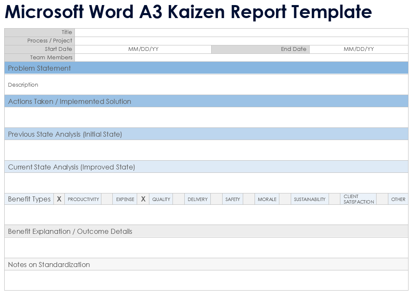Image resolution: width=414 pixels, height=299 pixels.
Task: Click the blank area below Previous State Analysis
Action: pyautogui.click(x=206, y=150)
